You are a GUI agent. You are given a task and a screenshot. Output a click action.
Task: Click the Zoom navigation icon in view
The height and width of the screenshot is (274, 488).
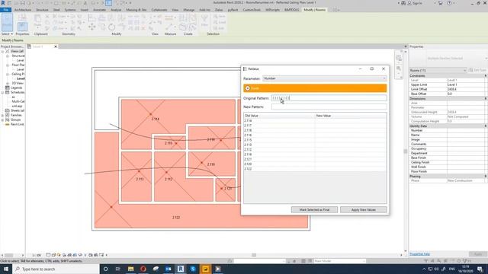click(x=399, y=68)
